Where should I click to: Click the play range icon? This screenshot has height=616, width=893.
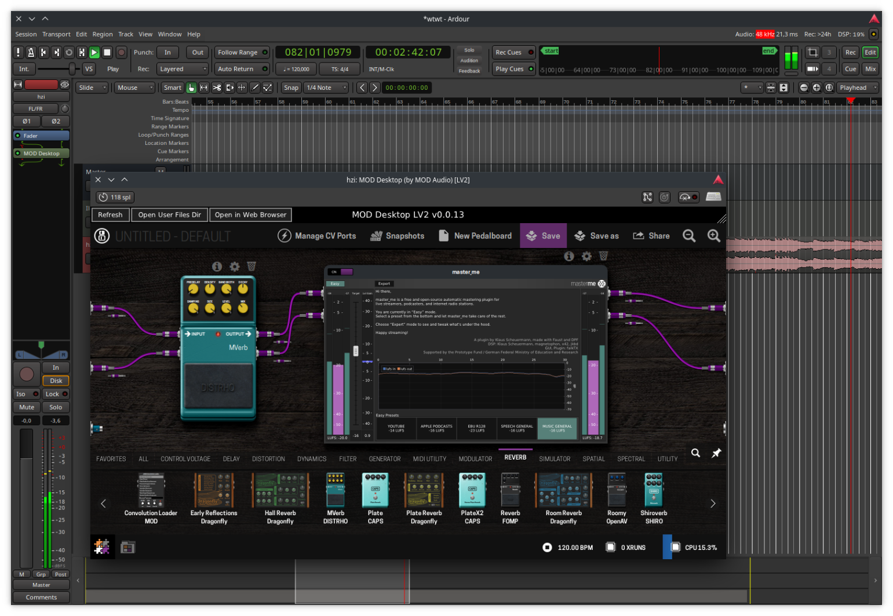pyautogui.click(x=82, y=52)
